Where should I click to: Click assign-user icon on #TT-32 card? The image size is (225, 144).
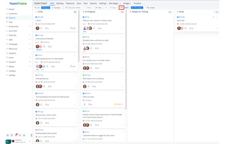[44, 46]
